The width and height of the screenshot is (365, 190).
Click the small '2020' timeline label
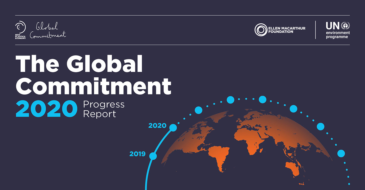157,126
